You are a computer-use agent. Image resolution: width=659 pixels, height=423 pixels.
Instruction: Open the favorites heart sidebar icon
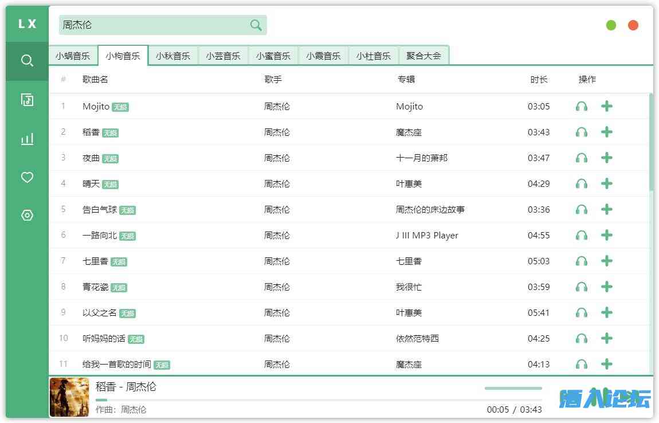pos(27,178)
